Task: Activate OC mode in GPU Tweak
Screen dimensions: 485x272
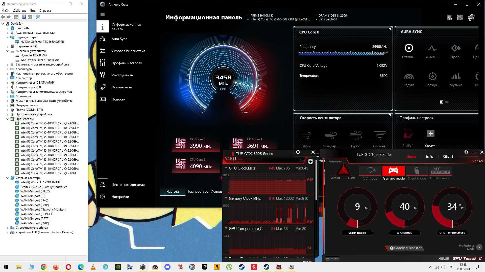Action: coord(370,173)
